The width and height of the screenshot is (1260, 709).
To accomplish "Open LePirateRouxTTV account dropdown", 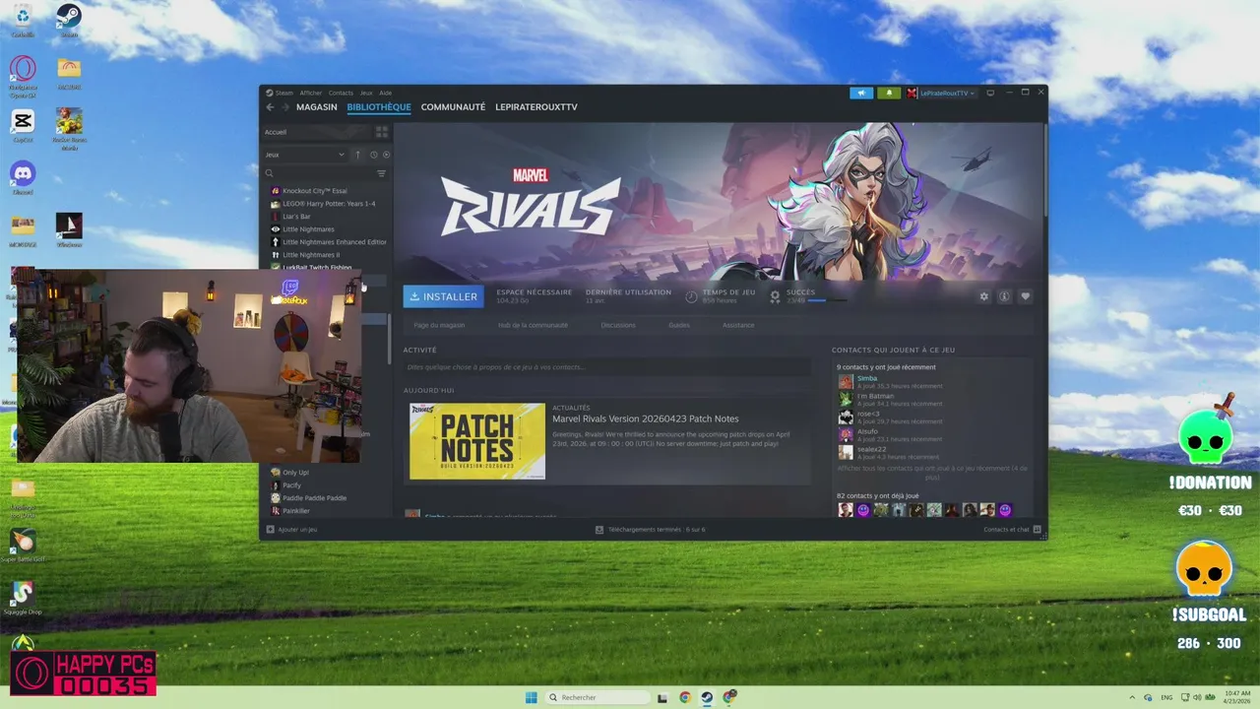I will (x=941, y=93).
